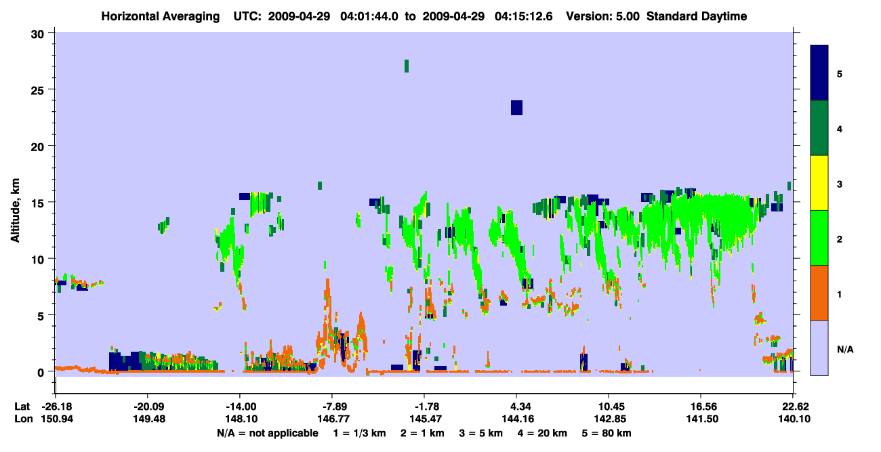
Task: Click longitude value 144.16
Action: click(516, 419)
